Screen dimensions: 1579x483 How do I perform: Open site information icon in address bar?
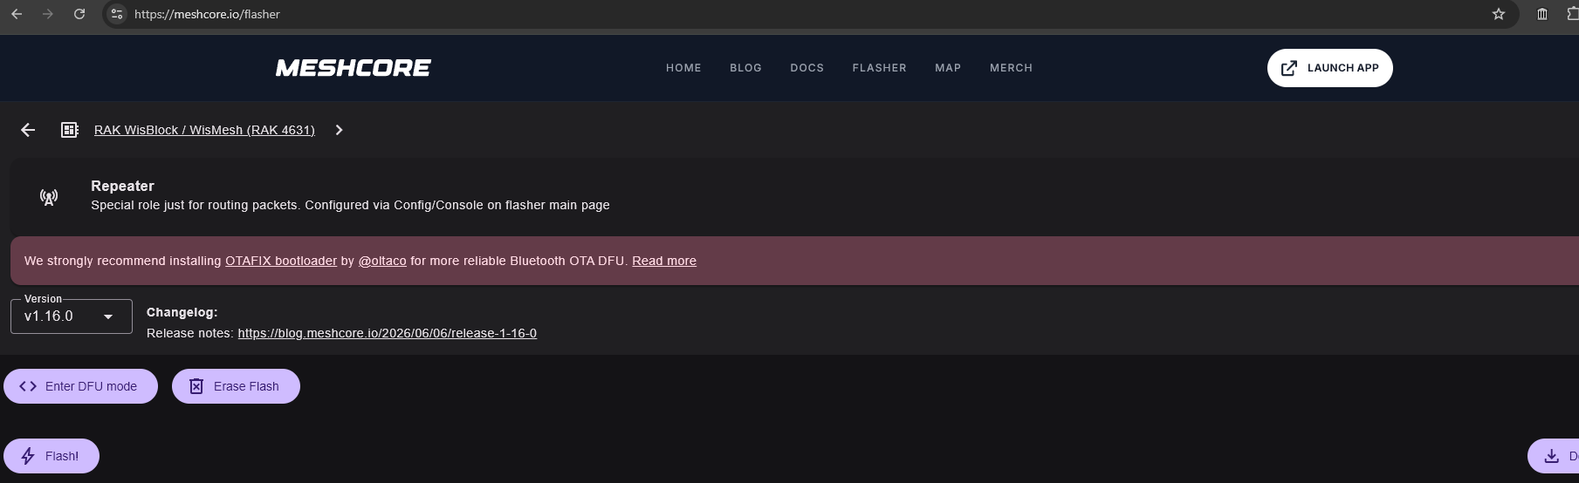pyautogui.click(x=117, y=14)
